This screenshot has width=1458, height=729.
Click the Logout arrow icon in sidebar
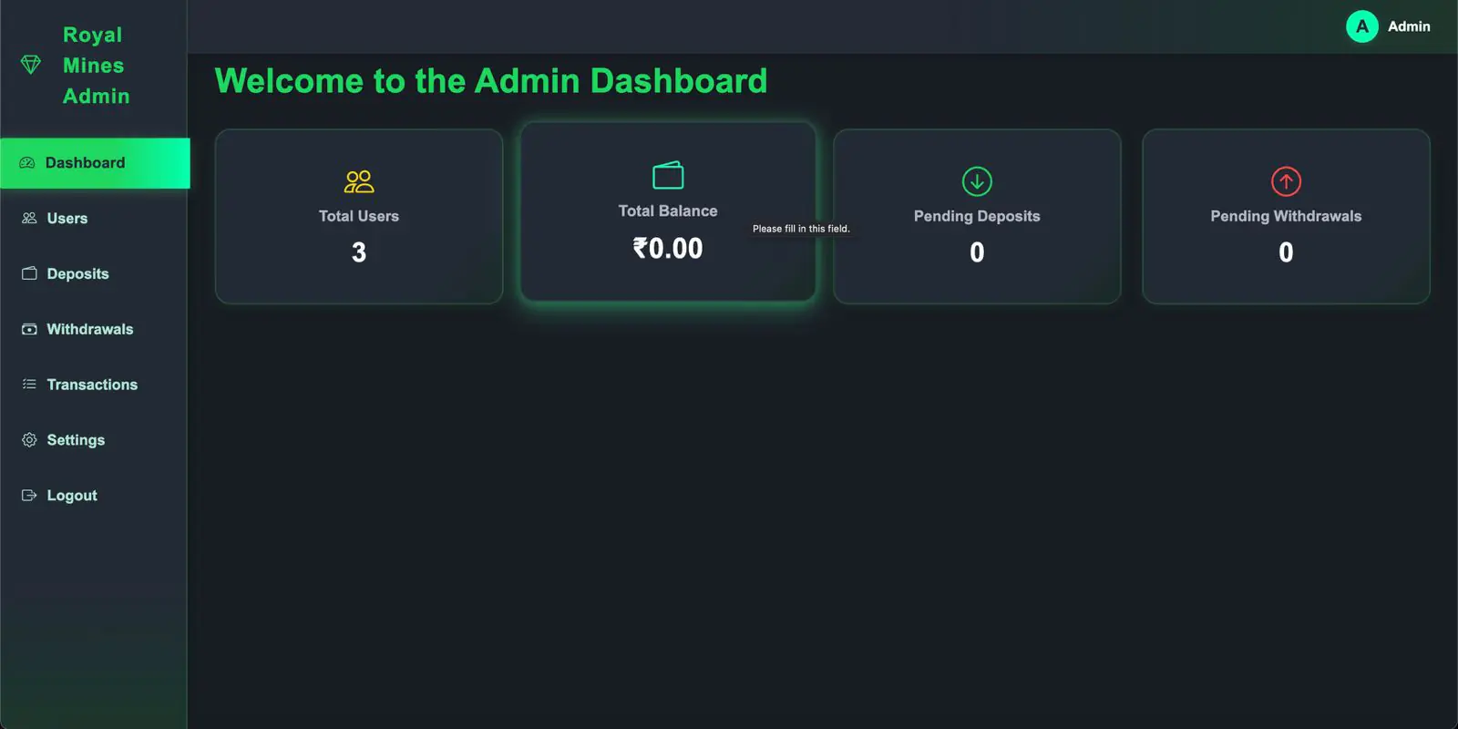pos(29,496)
